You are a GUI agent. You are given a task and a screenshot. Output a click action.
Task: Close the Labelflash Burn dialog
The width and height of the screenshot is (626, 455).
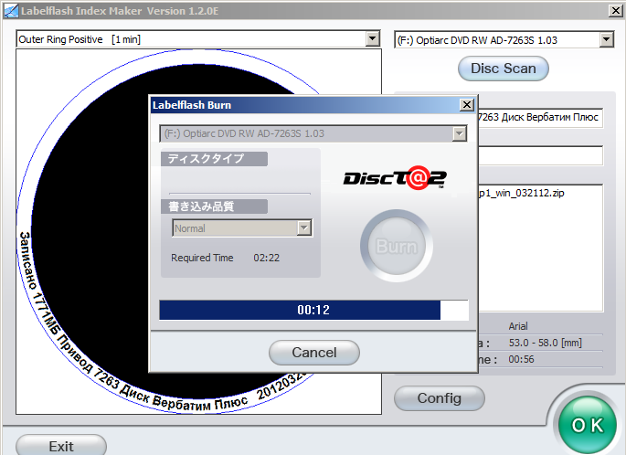click(x=466, y=105)
